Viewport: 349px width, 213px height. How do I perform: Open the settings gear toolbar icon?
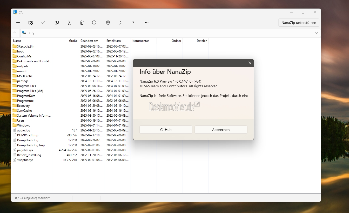pos(108,23)
